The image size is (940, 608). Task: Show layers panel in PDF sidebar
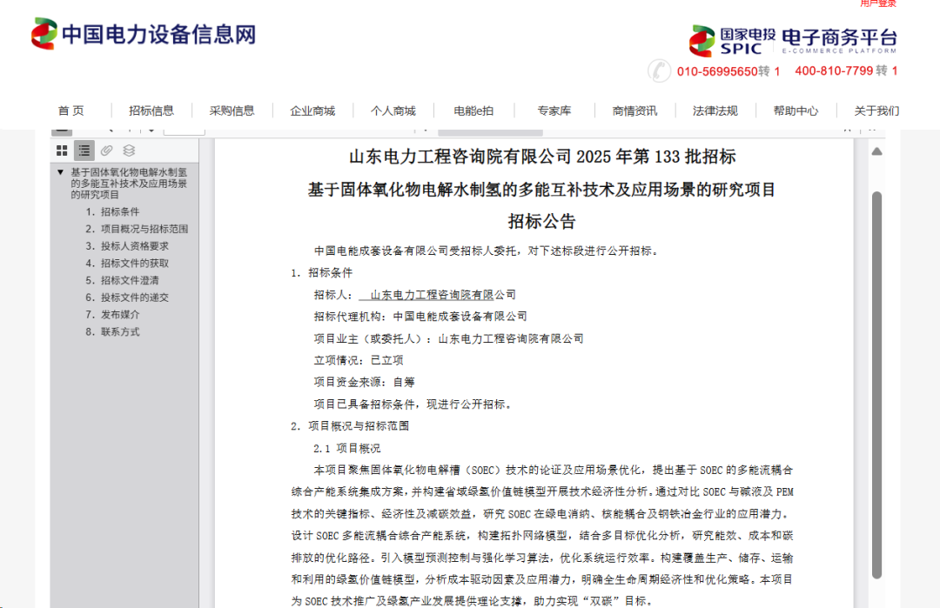(x=129, y=150)
